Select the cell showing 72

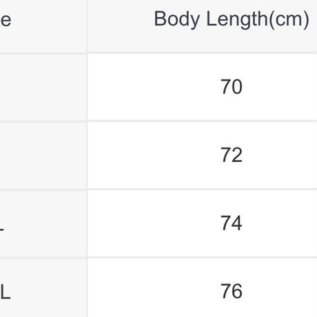tap(202, 155)
